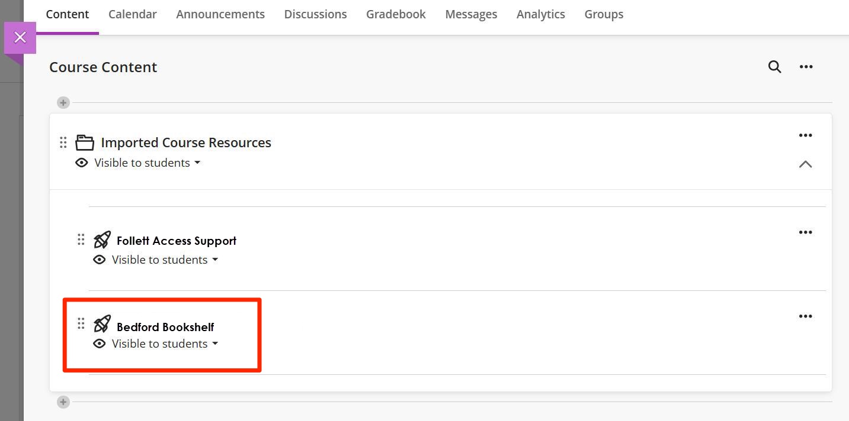
Task: Switch to the Gradebook tab
Action: coord(396,14)
